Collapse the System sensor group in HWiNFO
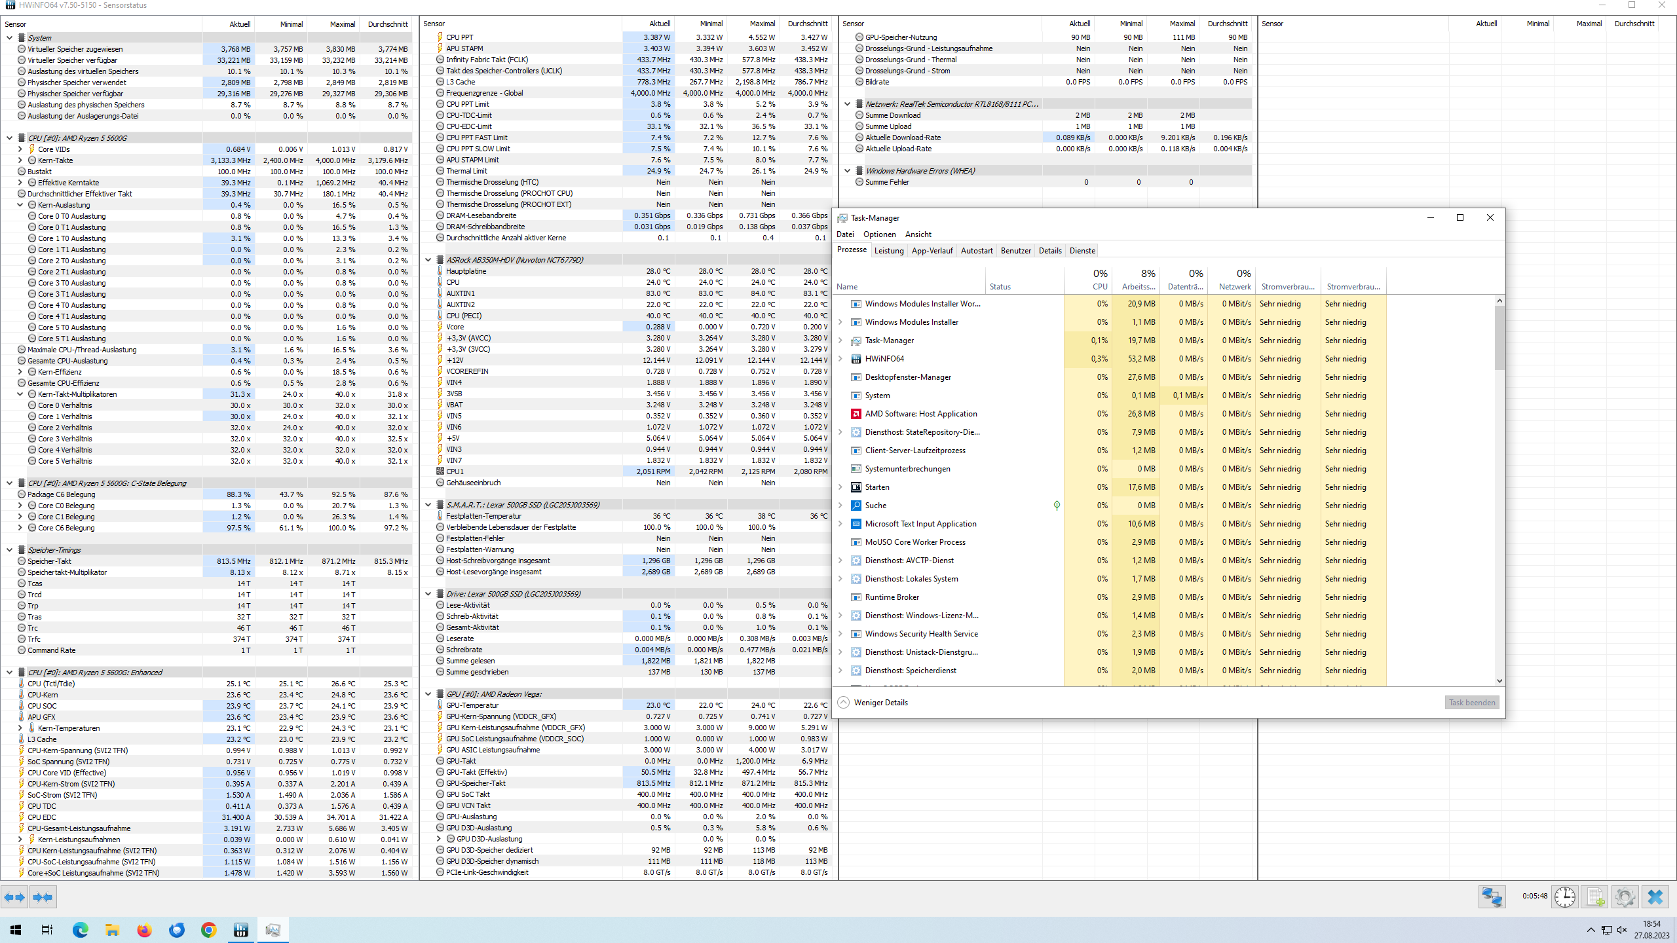 (x=9, y=37)
